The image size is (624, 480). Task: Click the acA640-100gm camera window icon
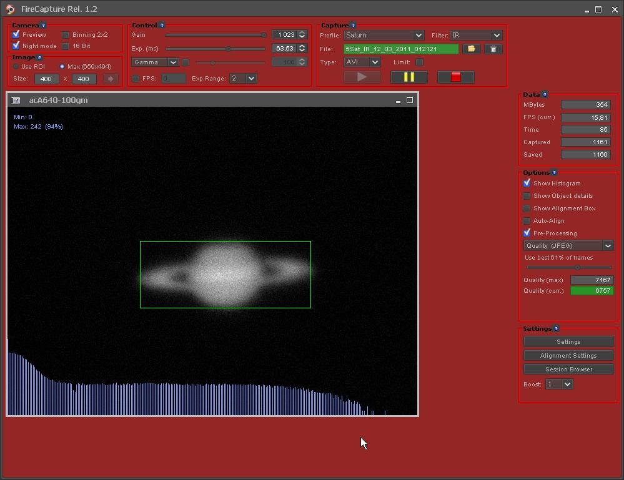click(x=16, y=100)
